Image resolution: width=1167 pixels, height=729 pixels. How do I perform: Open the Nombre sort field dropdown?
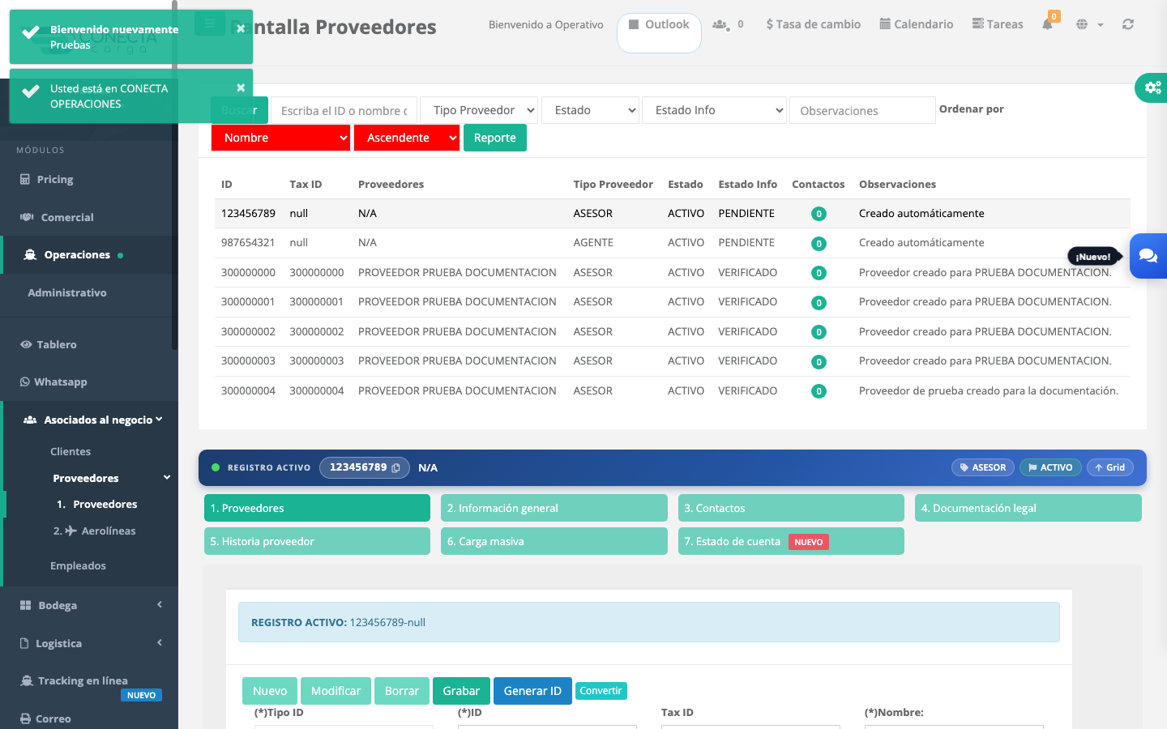(x=281, y=138)
